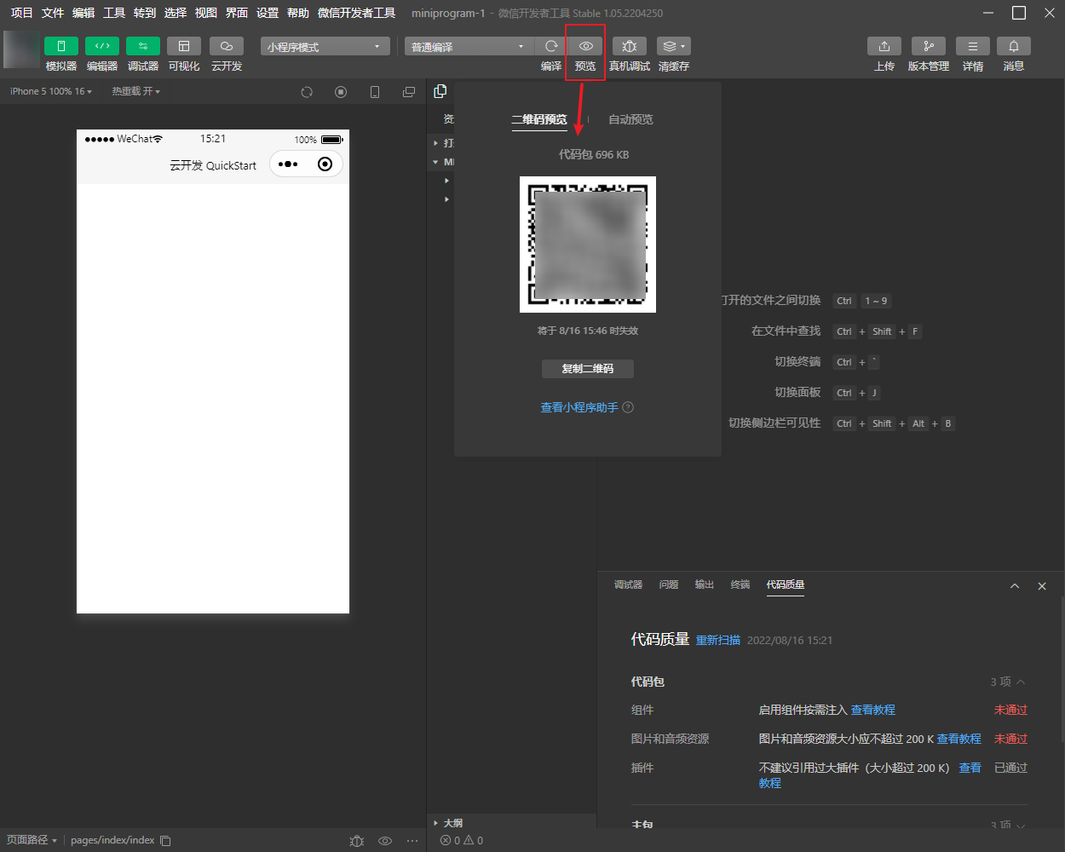This screenshot has height=852, width=1065.
Task: Switch to the 调试器 panel tab
Action: (629, 584)
